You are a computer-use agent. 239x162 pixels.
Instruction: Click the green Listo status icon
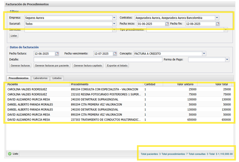[10, 154]
